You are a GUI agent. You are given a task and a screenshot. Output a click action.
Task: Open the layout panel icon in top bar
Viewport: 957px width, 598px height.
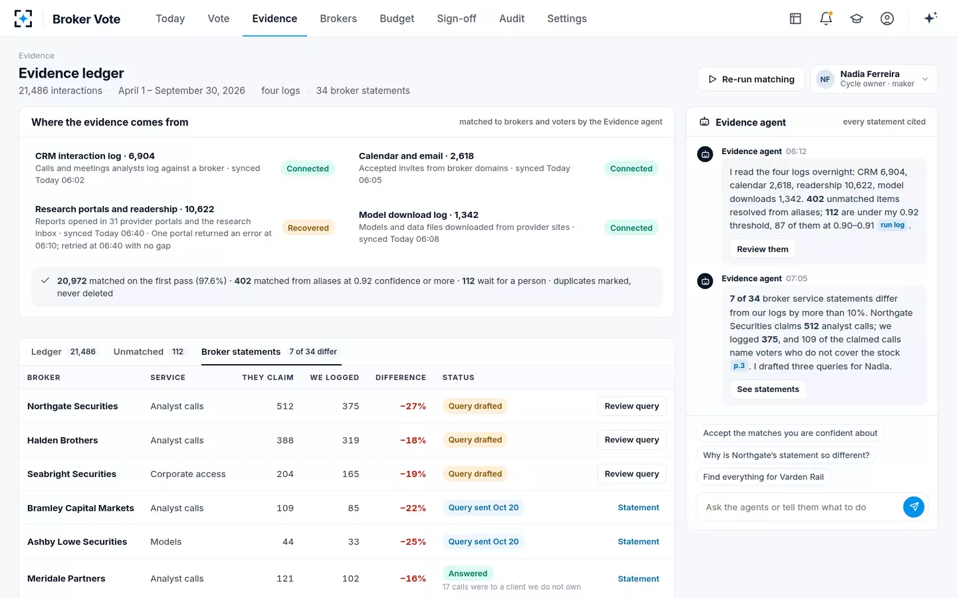pyautogui.click(x=796, y=19)
